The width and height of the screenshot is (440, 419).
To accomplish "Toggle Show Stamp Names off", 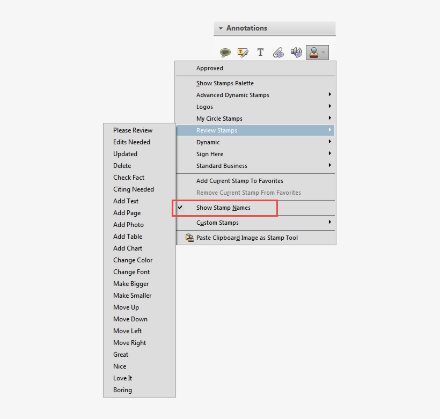I will 223,208.
